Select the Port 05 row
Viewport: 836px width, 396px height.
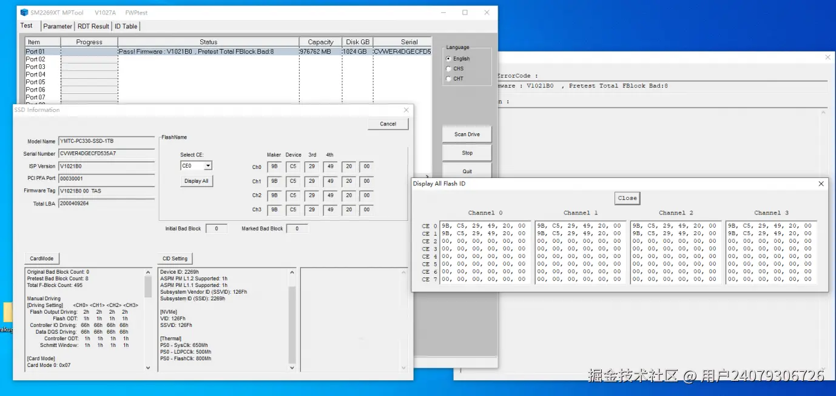228,82
